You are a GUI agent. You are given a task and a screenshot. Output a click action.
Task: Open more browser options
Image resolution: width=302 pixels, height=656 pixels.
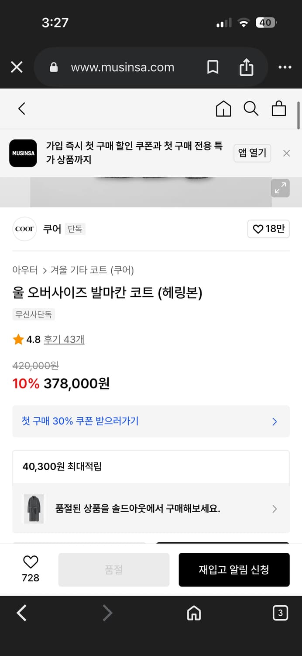coord(285,67)
